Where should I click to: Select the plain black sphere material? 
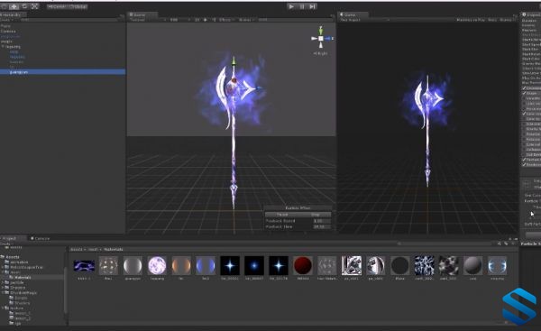coord(400,265)
